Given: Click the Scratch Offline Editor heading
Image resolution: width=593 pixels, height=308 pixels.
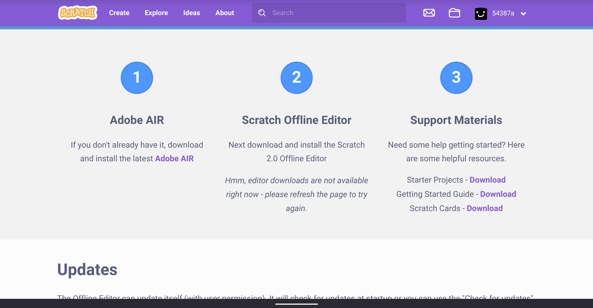Looking at the screenshot, I should (x=296, y=120).
